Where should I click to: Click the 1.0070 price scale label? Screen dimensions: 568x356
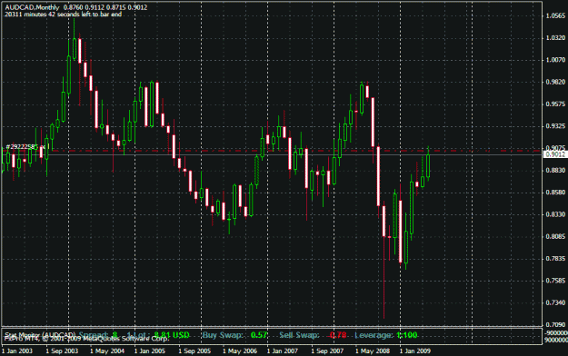coord(555,60)
